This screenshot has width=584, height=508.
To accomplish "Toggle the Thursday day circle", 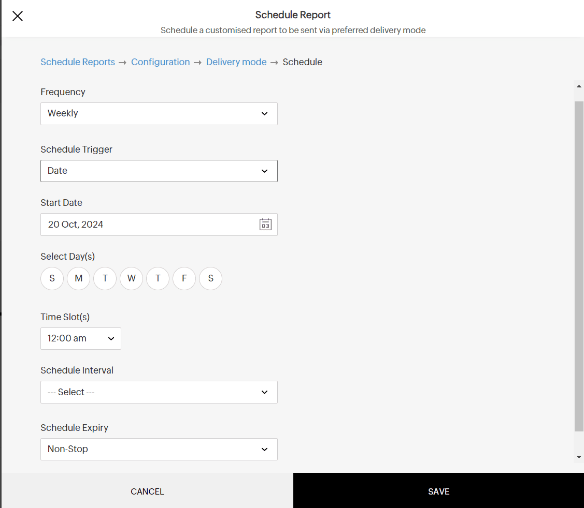I will pyautogui.click(x=158, y=278).
